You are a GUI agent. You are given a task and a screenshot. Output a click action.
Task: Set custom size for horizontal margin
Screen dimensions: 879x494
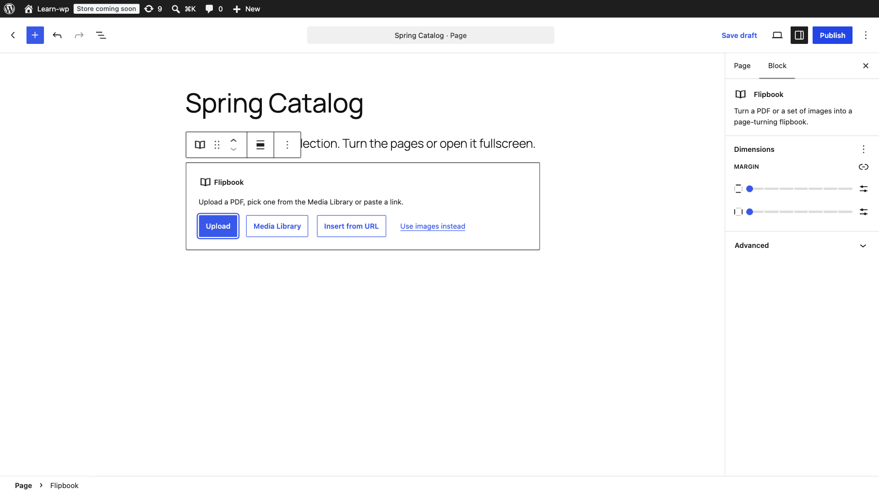point(863,212)
